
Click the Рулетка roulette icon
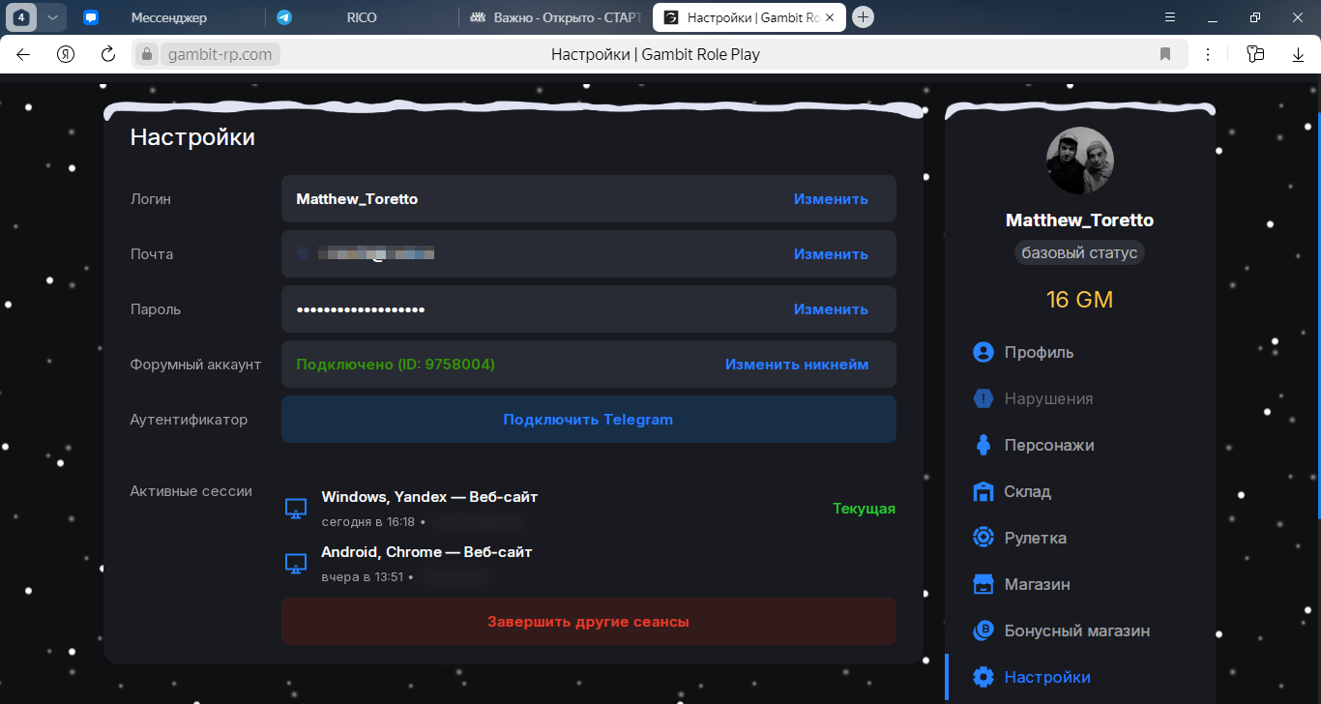click(983, 538)
